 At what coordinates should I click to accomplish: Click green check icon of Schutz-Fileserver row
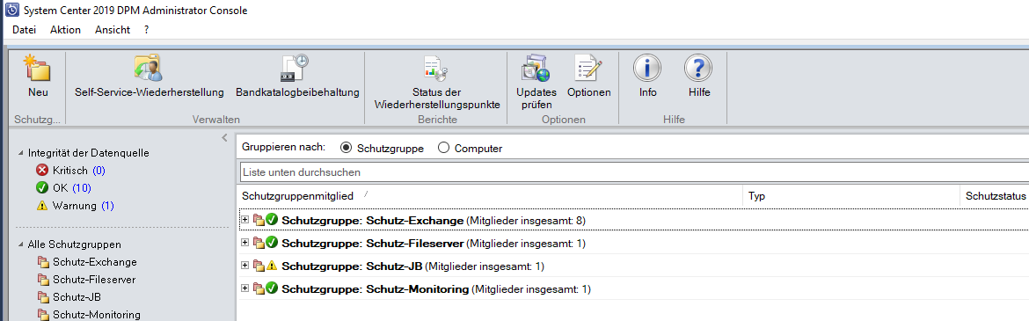(272, 243)
